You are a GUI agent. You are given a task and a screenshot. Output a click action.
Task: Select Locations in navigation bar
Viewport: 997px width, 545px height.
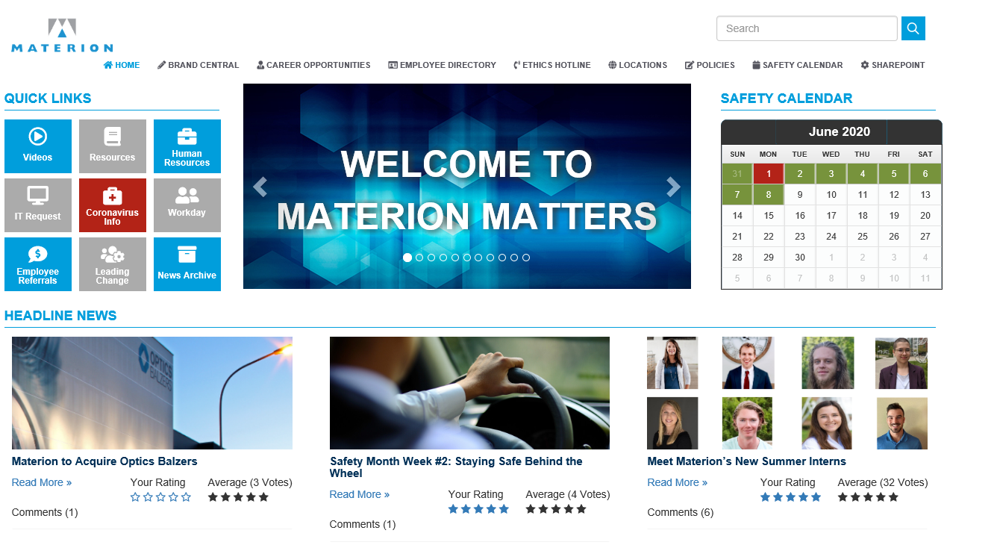tap(637, 65)
